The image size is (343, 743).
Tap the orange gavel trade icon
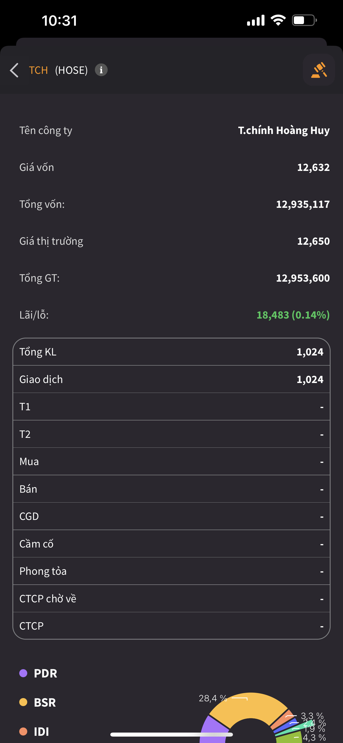tap(319, 70)
